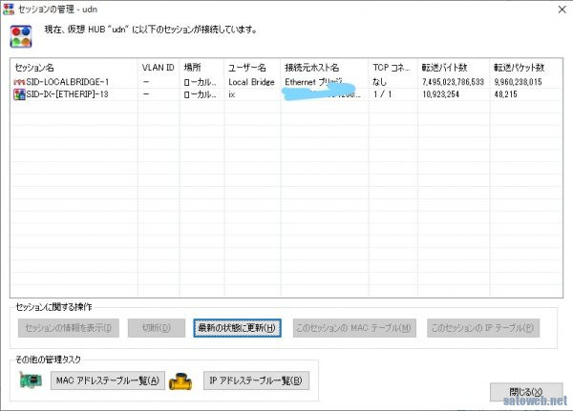
Task: Click the session management hub icon at top left
Action: pos(19,36)
